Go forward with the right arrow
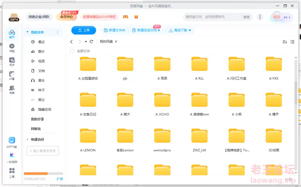Viewport: 301px width, 187px height. [80, 42]
